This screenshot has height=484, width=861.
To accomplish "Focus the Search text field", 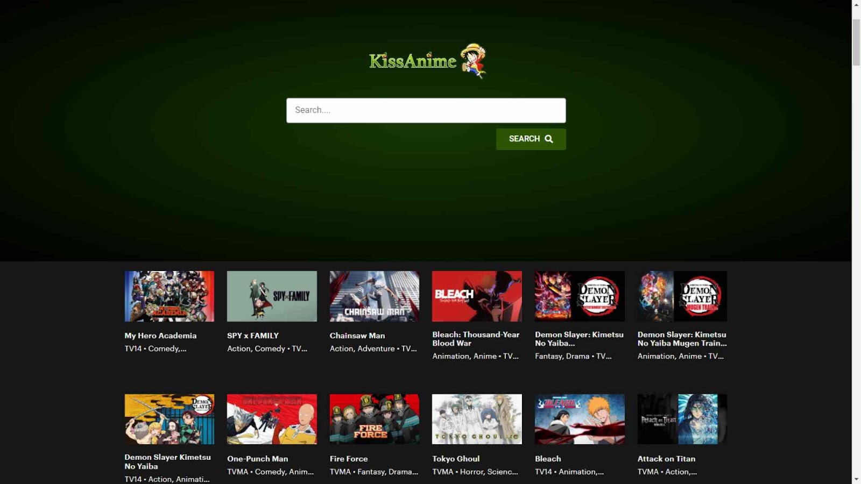I will click(x=426, y=110).
